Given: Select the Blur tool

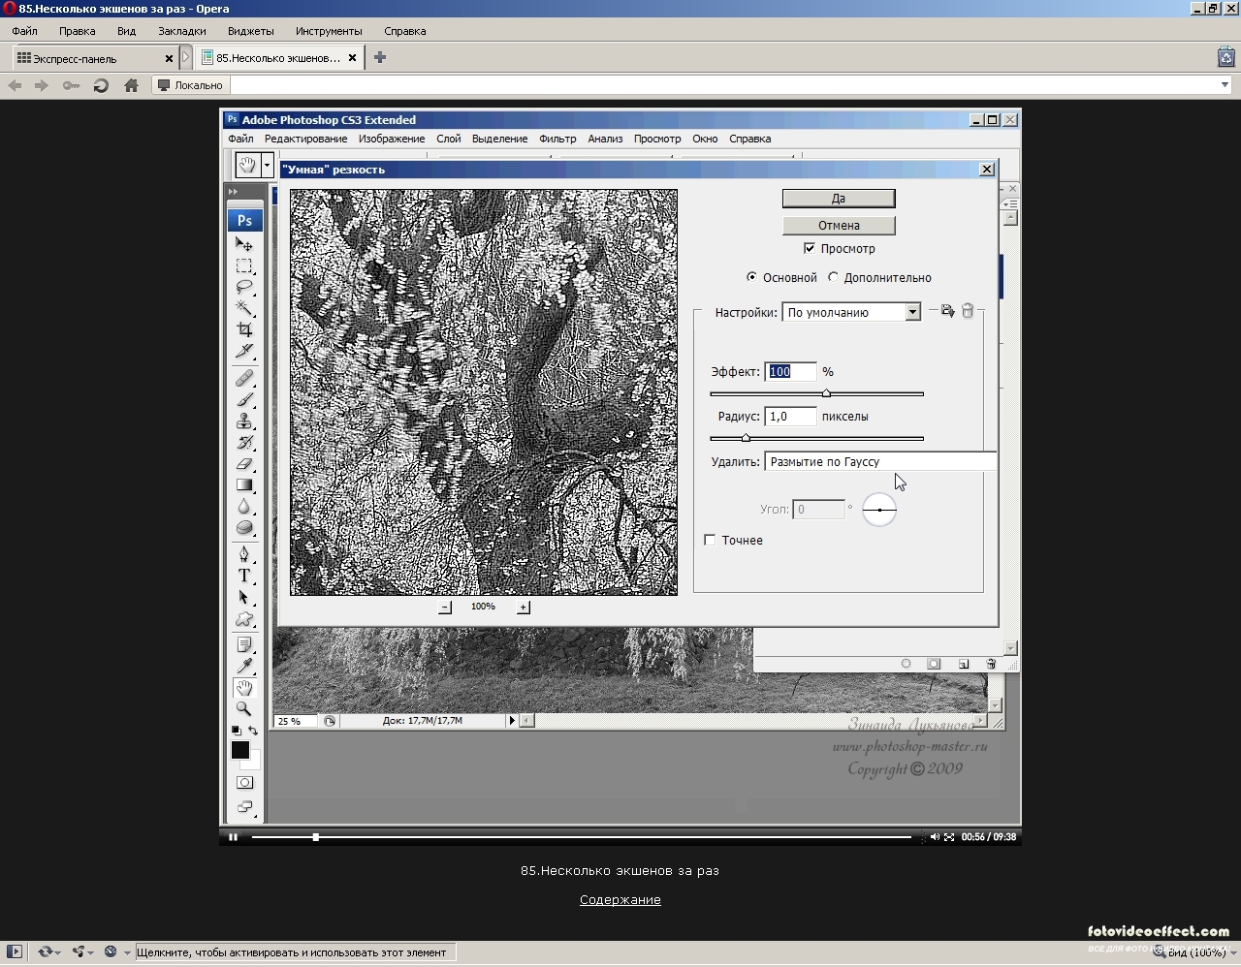Looking at the screenshot, I should point(244,506).
